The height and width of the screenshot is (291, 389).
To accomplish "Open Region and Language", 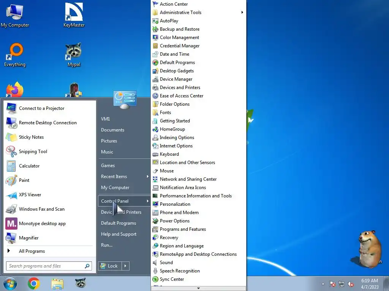I will (198, 246).
